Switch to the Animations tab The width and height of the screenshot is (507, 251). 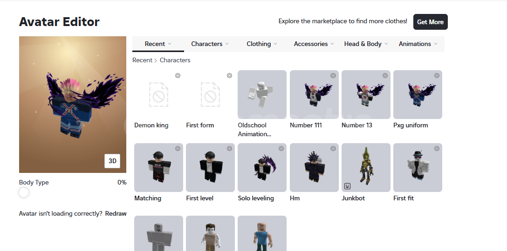coord(418,44)
